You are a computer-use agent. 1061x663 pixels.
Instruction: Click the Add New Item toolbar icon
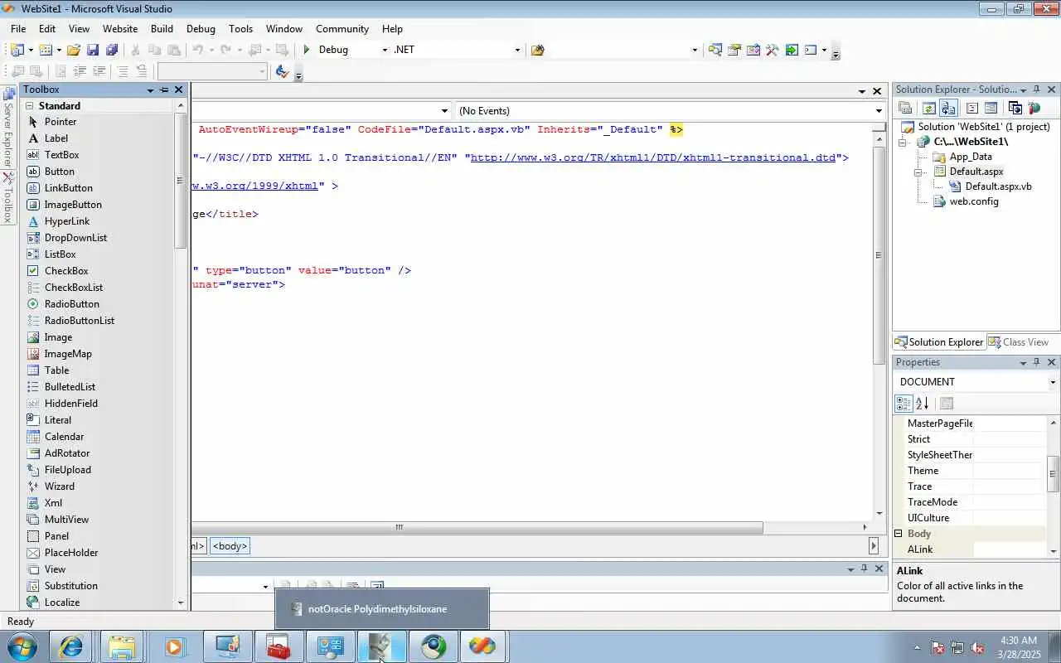pos(46,50)
